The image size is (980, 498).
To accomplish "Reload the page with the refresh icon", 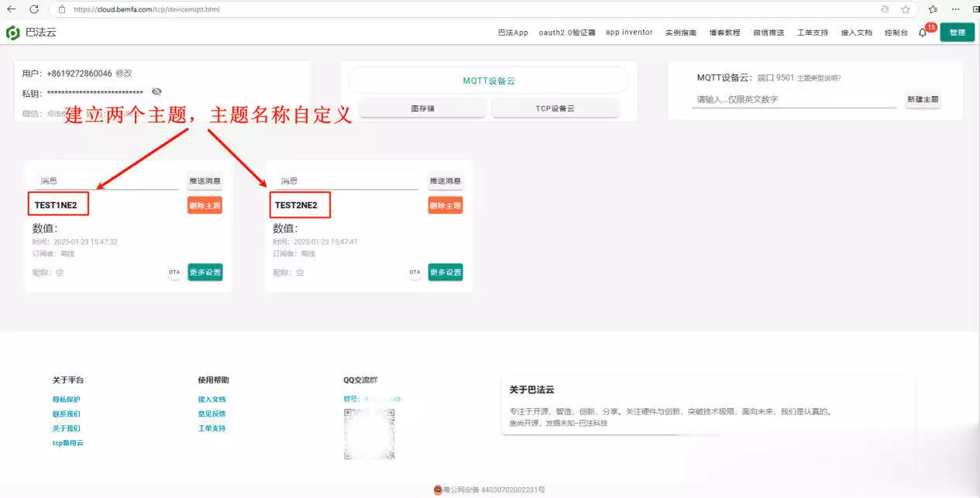I will (34, 9).
